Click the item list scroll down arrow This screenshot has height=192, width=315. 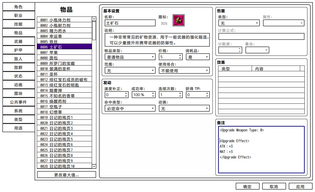(94, 166)
